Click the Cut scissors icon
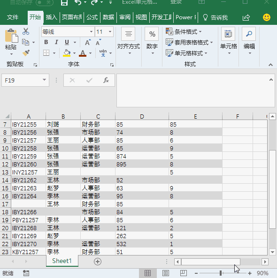 (x=26, y=31)
